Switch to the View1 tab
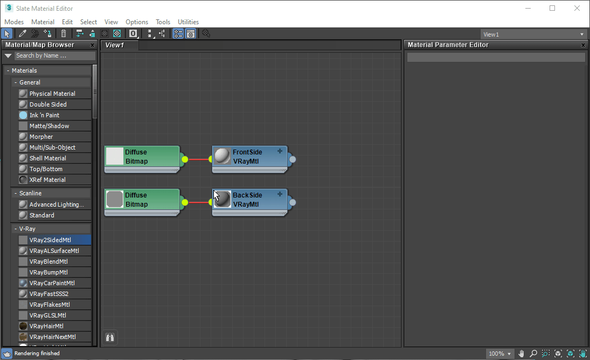The width and height of the screenshot is (590, 360). [115, 45]
